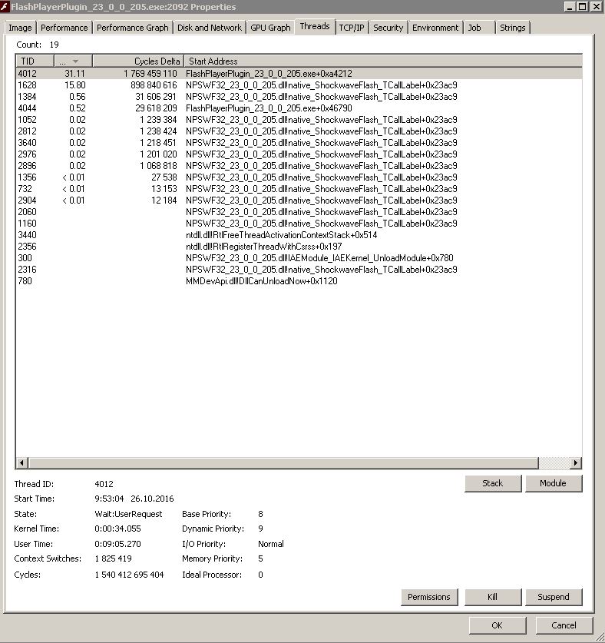
Task: Open the TCP/IP tab
Action: coord(352,28)
